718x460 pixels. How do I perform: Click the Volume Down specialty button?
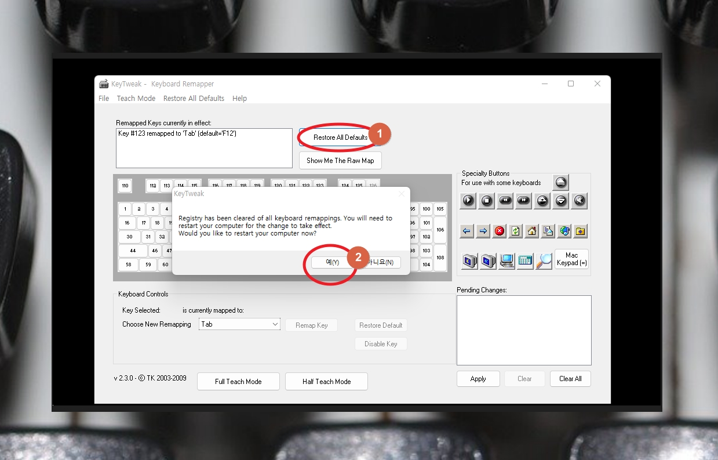(561, 201)
